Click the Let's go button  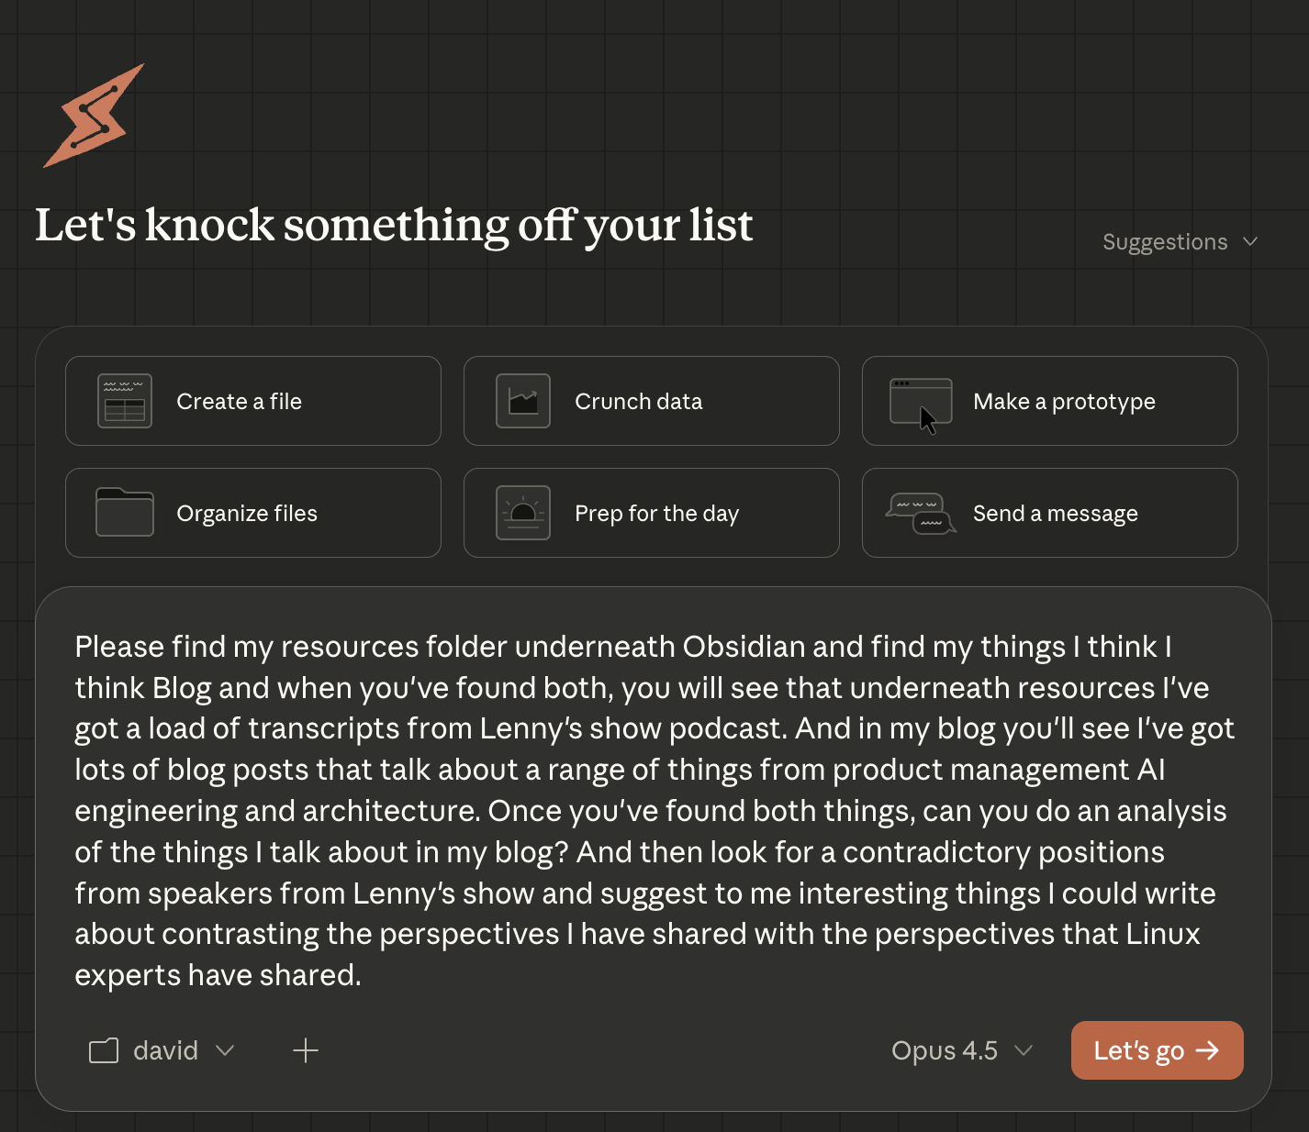coord(1157,1050)
